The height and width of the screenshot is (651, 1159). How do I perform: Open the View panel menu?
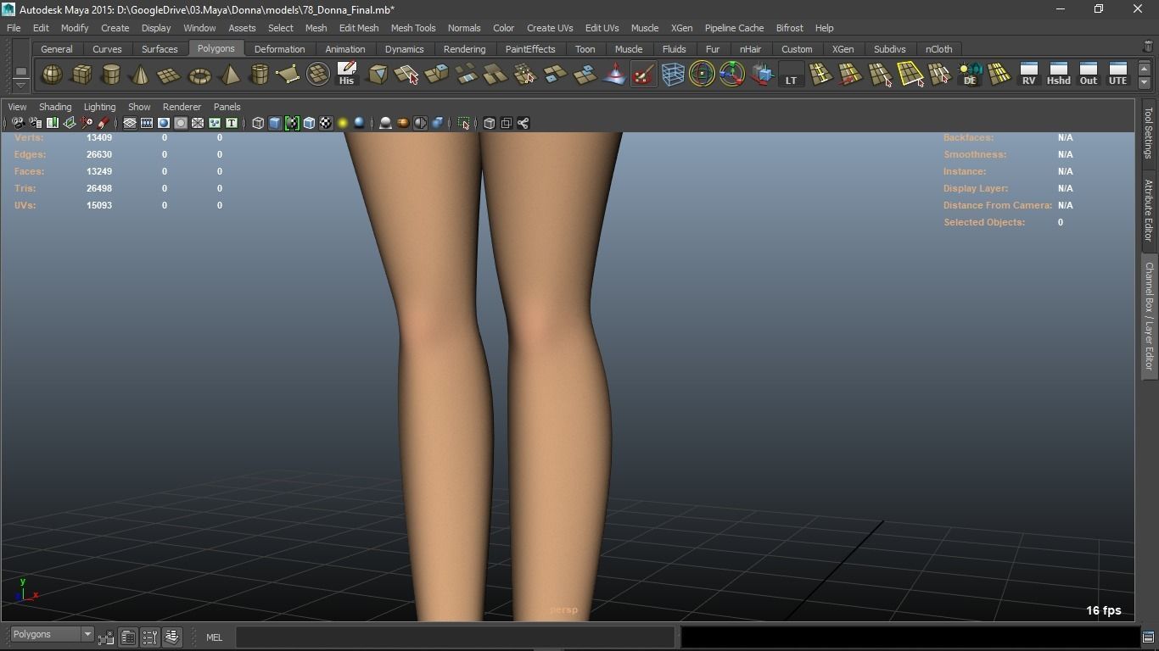pyautogui.click(x=17, y=107)
